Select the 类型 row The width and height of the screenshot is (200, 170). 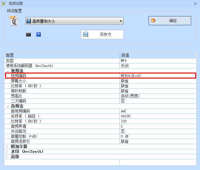click(100, 61)
